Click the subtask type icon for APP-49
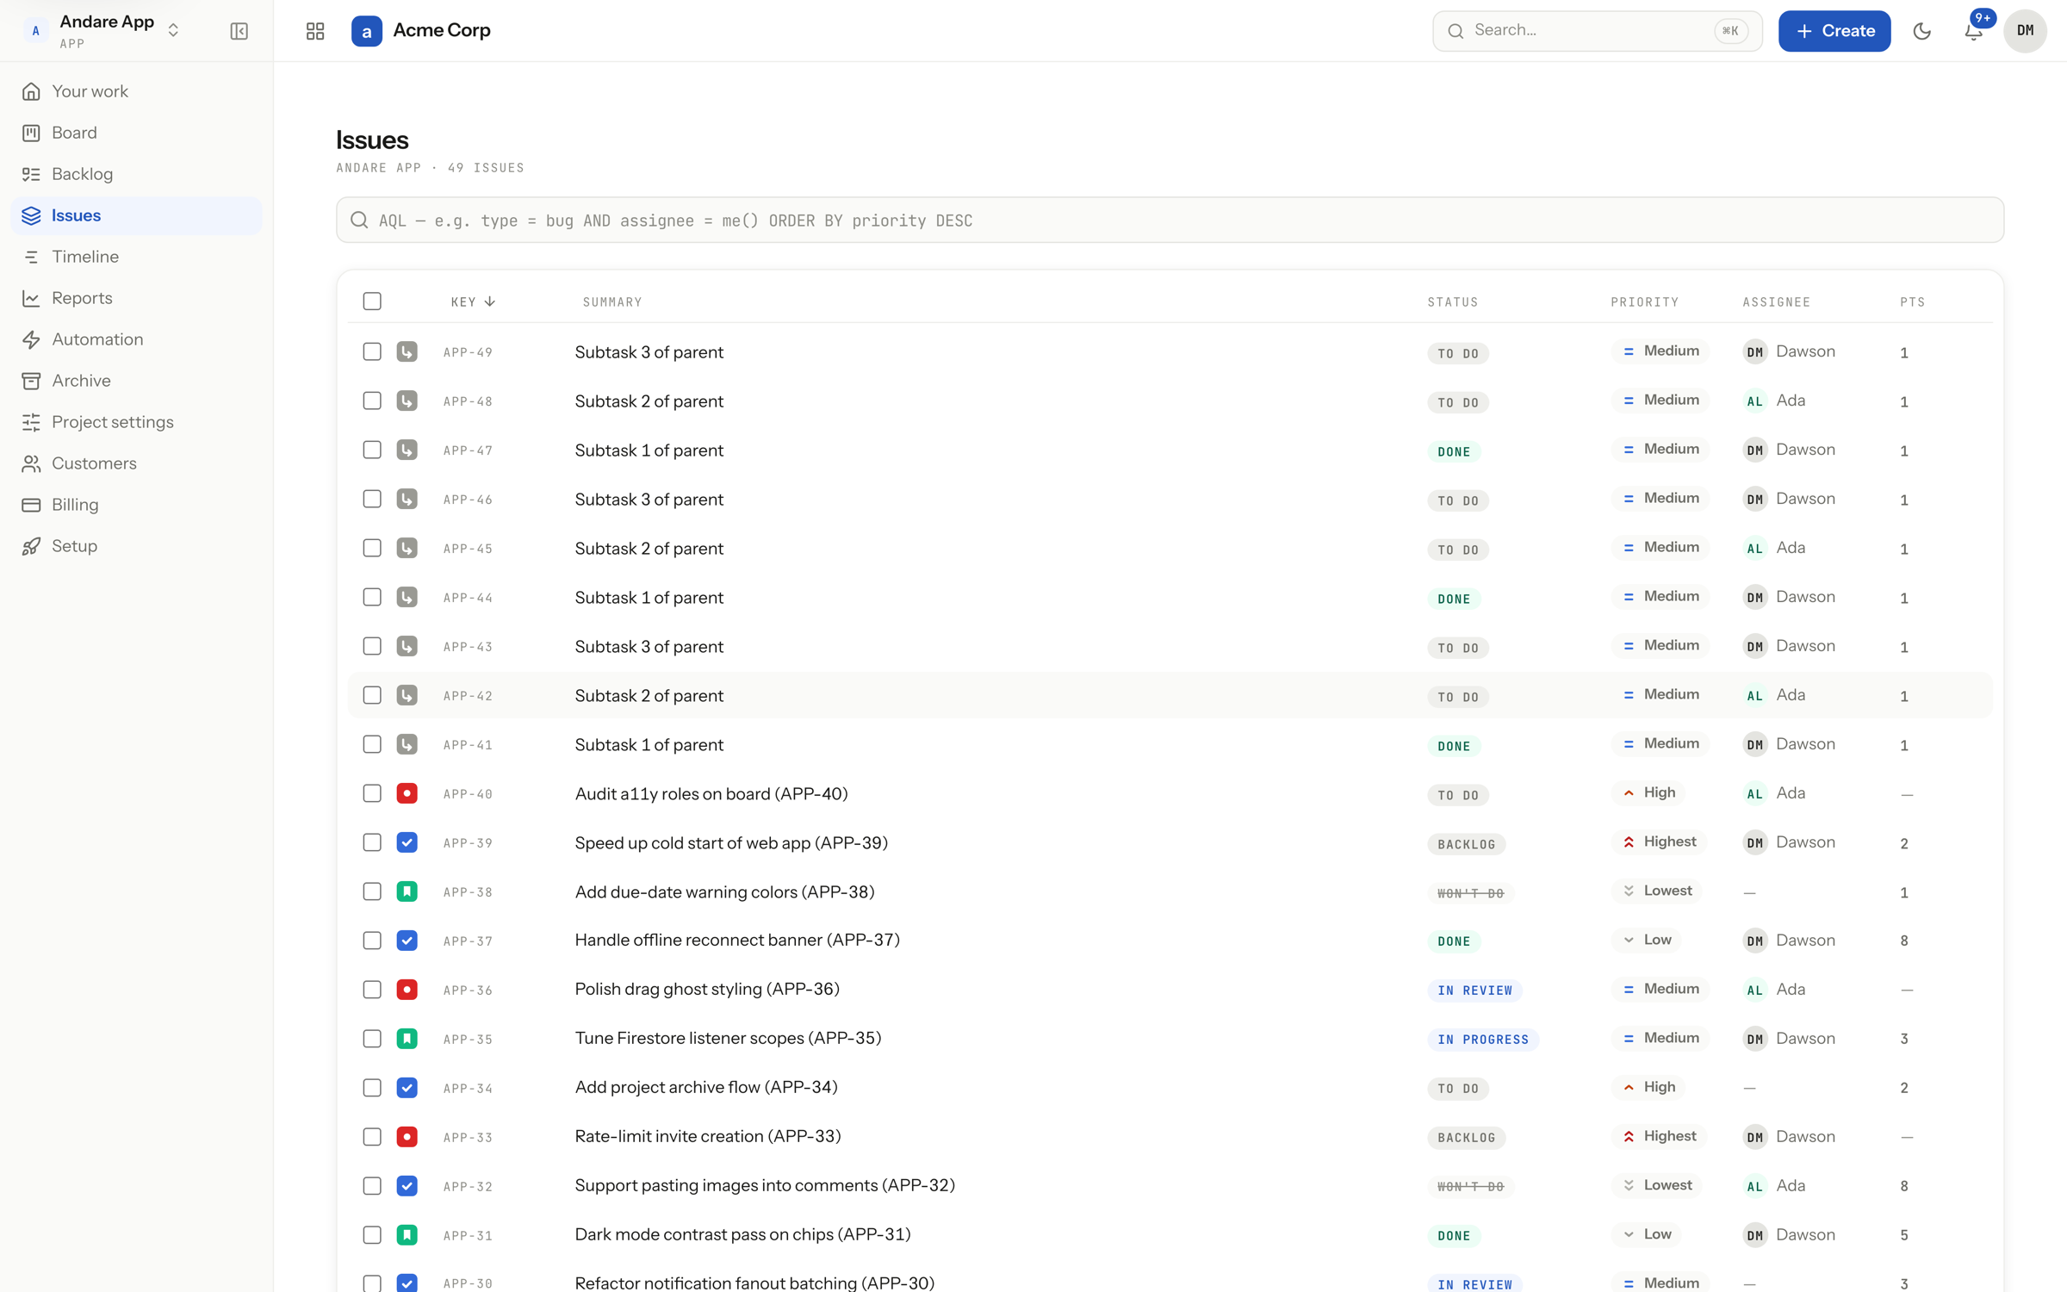The height and width of the screenshot is (1292, 2067). point(407,351)
